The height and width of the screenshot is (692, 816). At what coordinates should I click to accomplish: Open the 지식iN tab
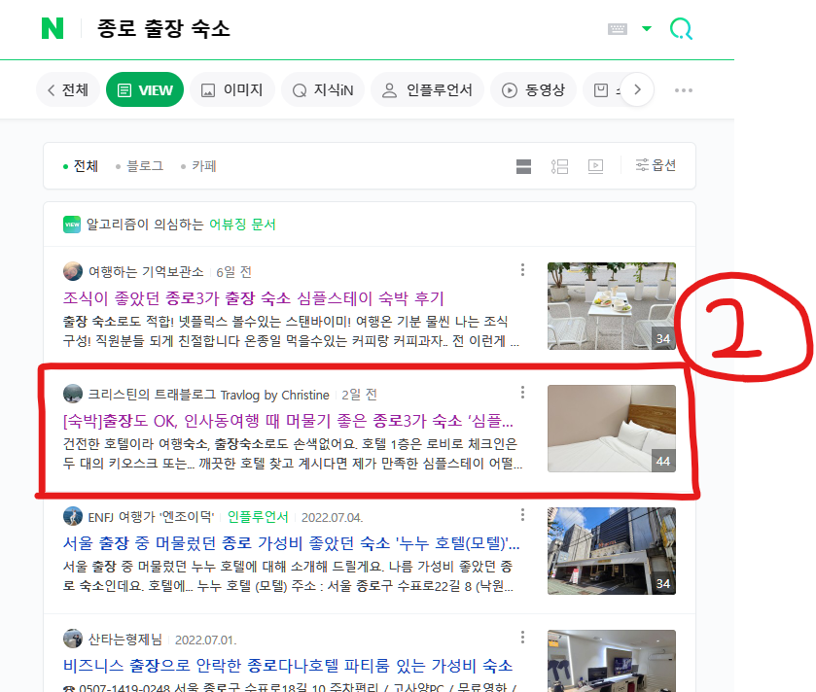click(x=323, y=90)
